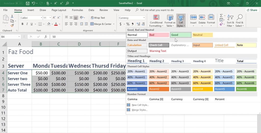Open Conditional Formatting icon
Image resolution: width=261 pixels, height=133 pixels.
pos(156,18)
